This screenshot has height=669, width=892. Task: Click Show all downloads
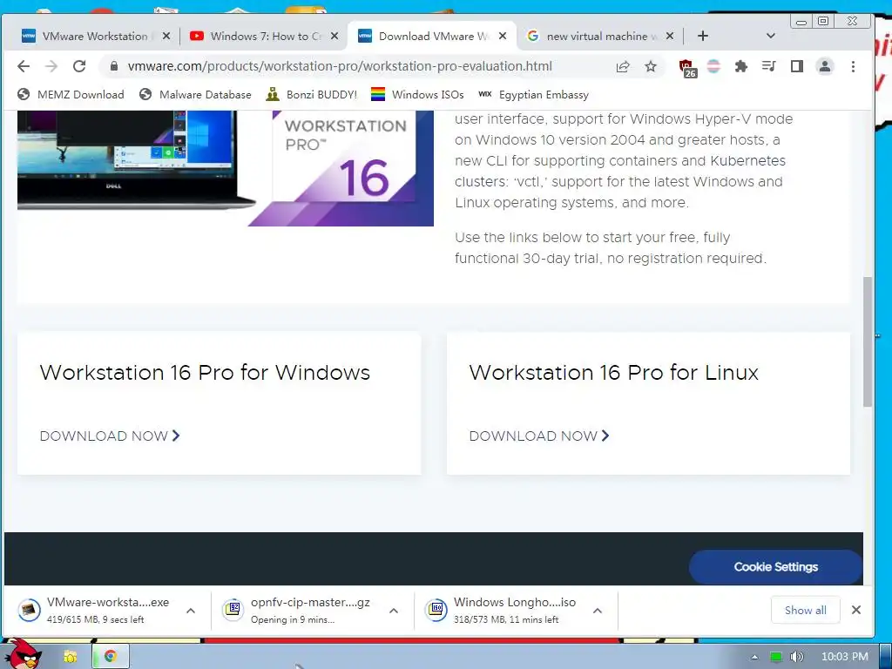click(x=806, y=611)
